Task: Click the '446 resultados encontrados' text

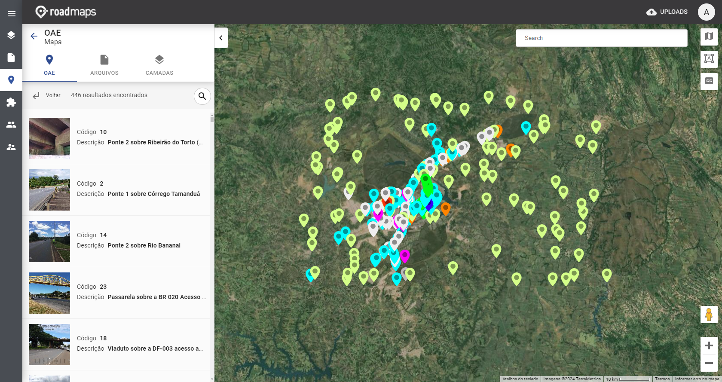Action: 109,95
